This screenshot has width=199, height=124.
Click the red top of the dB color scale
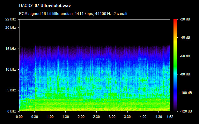pos(175,20)
